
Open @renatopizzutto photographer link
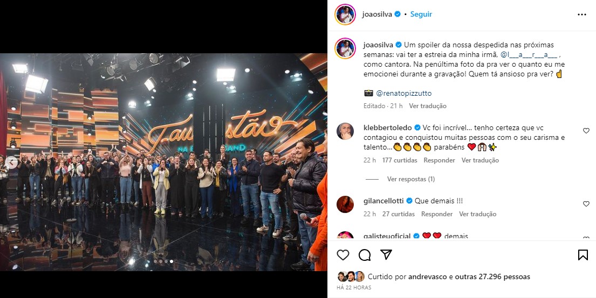[x=403, y=93]
